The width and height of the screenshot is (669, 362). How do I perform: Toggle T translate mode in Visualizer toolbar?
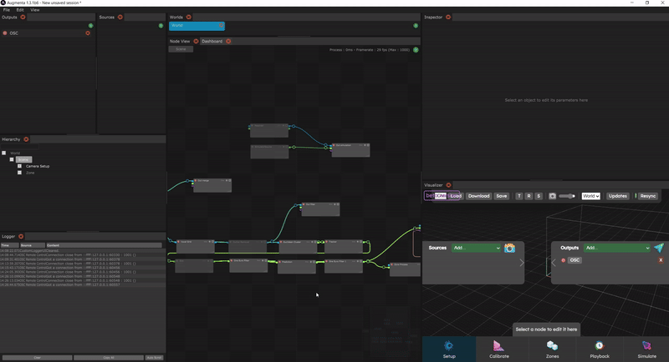[x=518, y=196]
